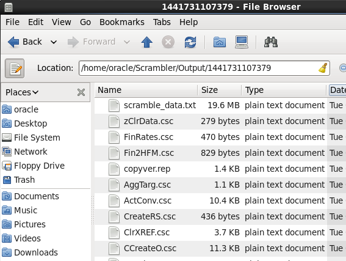Click the Computer icon in toolbar

point(242,42)
